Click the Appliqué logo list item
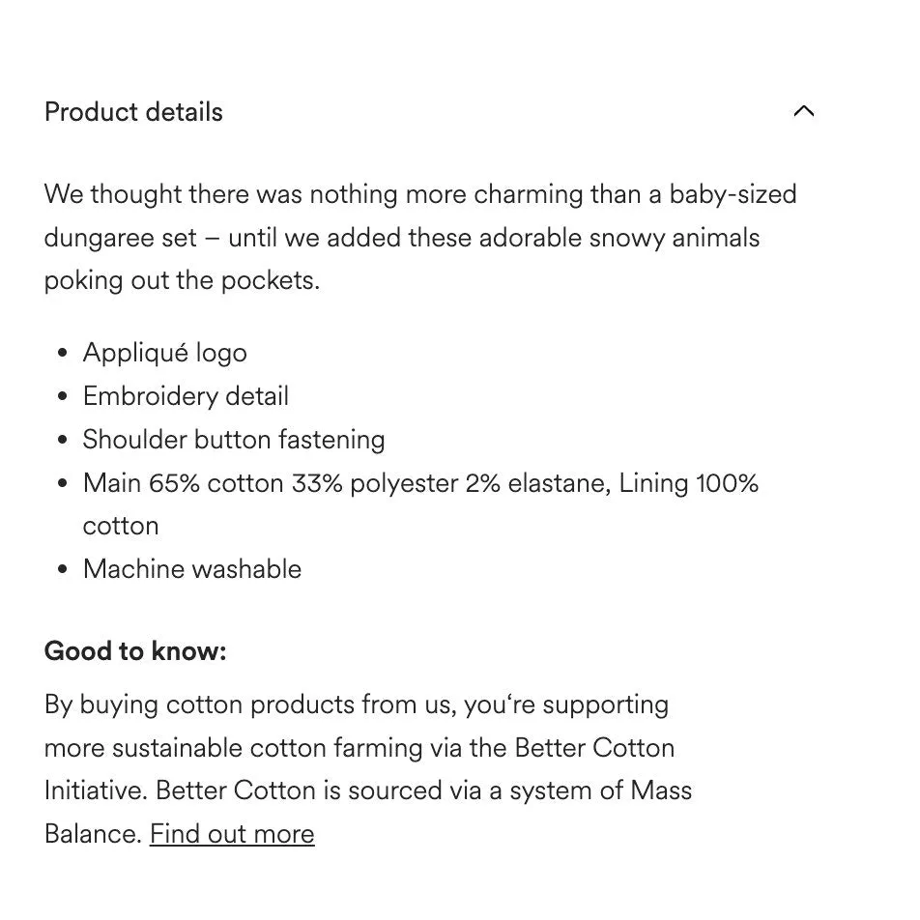The width and height of the screenshot is (920, 920). 164,353
